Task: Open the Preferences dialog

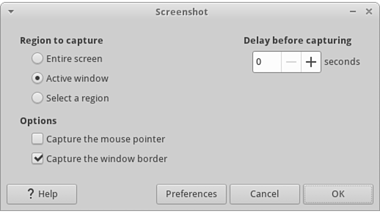Action: [x=191, y=194]
